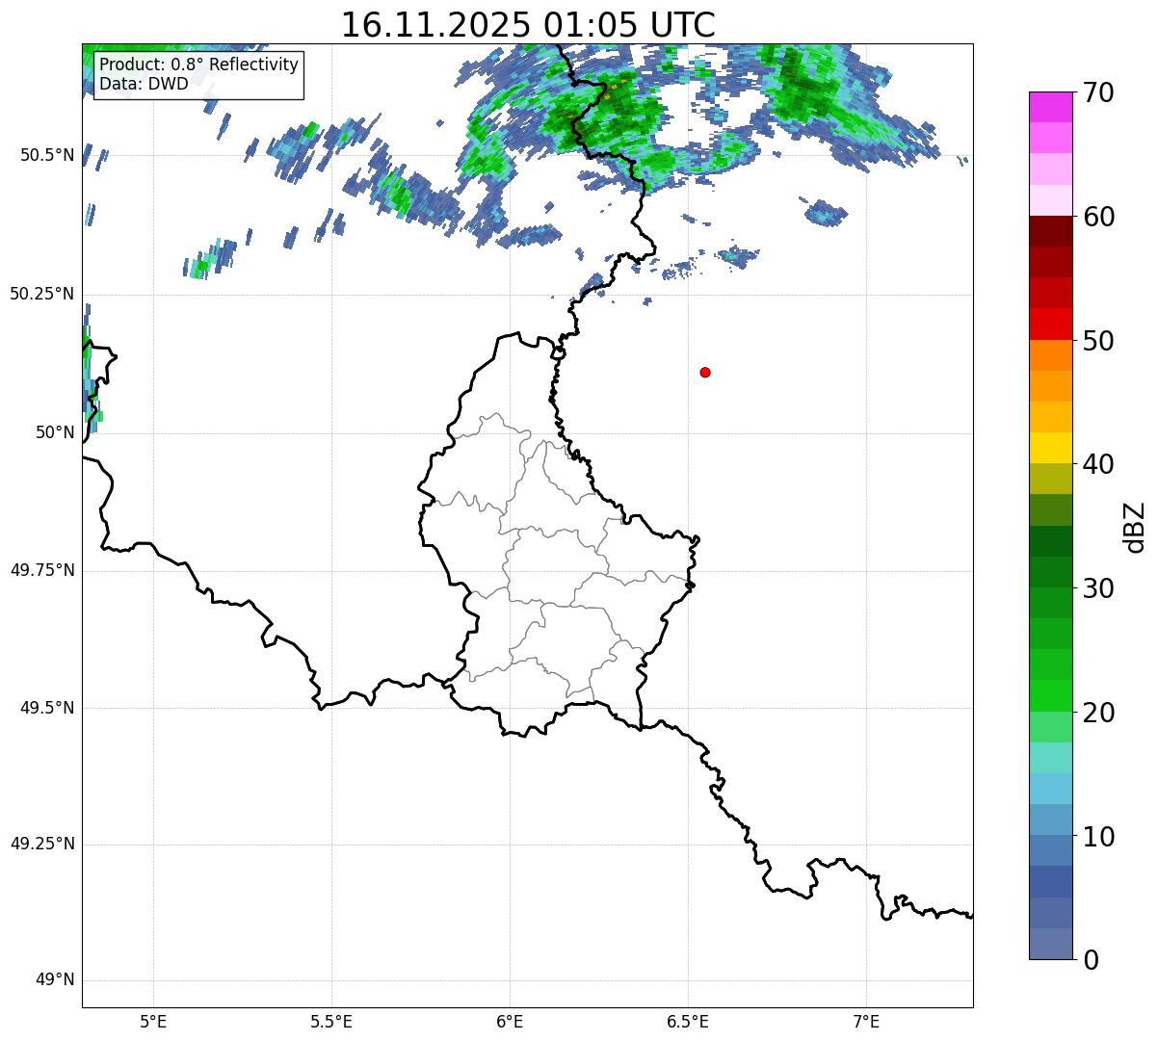Screen dimensions: 1158x1041
Task: Pick the turquoise colorbar swatch below 20
Action: 1050,758
